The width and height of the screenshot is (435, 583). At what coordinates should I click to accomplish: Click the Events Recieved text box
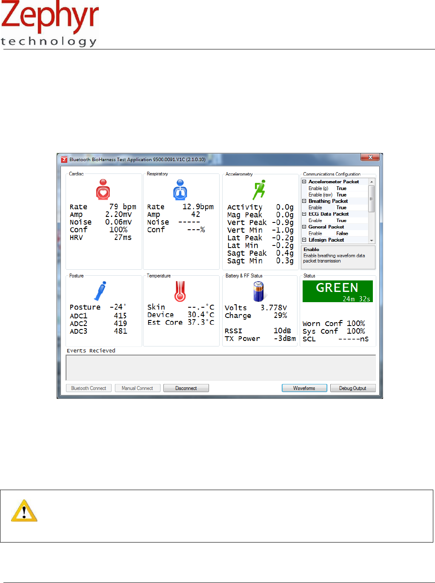coord(221,367)
